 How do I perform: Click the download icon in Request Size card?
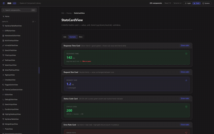click(x=186, y=80)
